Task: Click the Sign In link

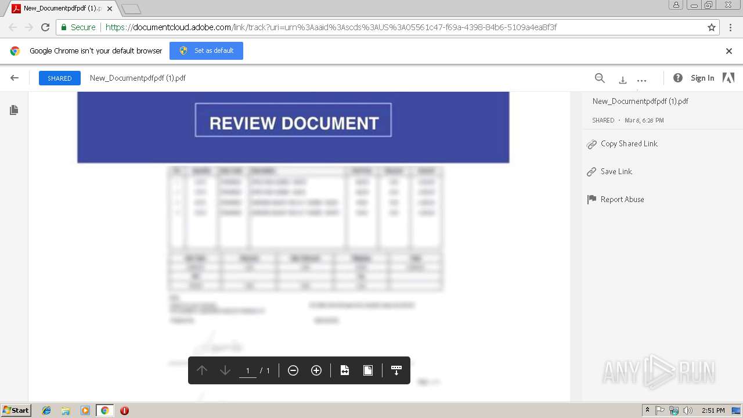Action: 702,78
